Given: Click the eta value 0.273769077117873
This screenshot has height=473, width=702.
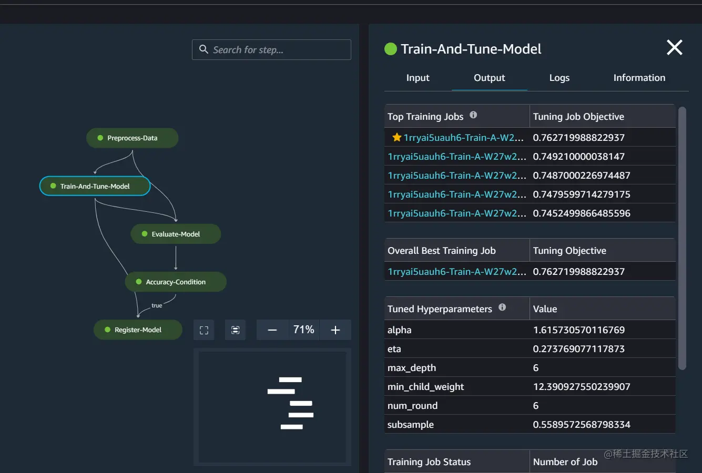Looking at the screenshot, I should (x=579, y=349).
